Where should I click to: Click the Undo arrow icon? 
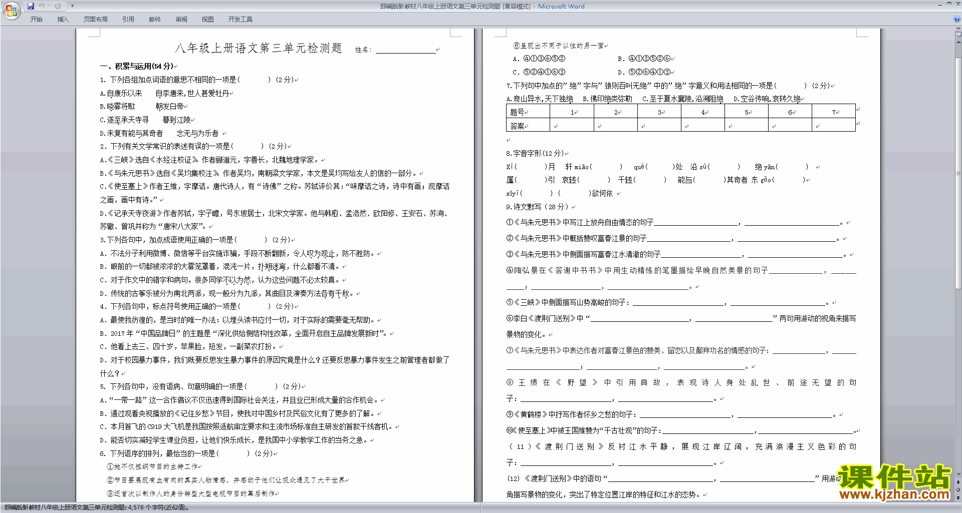pyautogui.click(x=42, y=6)
